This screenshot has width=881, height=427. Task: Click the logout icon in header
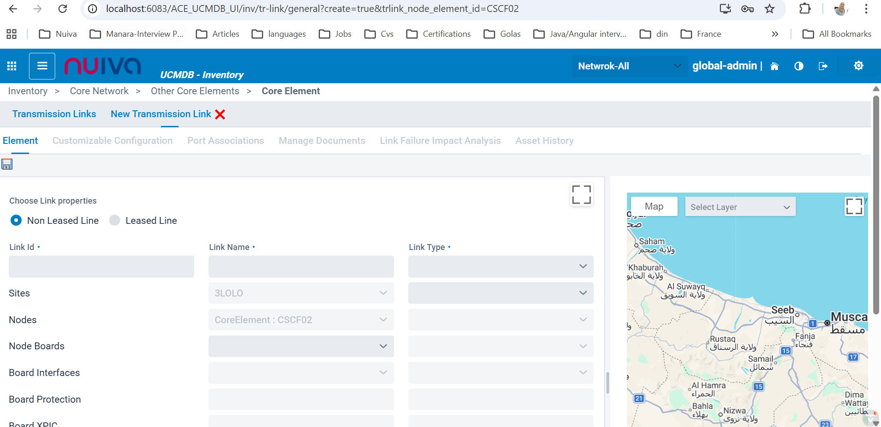[823, 66]
